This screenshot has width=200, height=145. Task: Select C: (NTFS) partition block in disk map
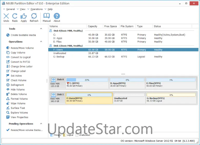click(x=87, y=83)
